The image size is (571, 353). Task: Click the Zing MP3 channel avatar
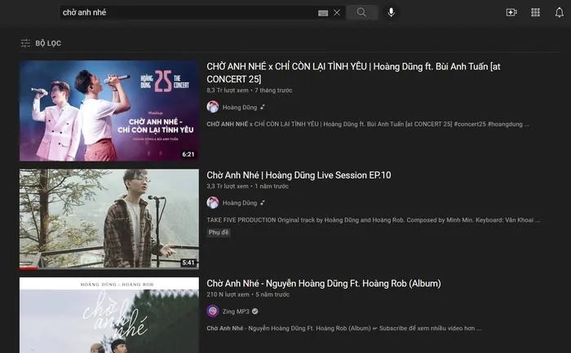(213, 311)
